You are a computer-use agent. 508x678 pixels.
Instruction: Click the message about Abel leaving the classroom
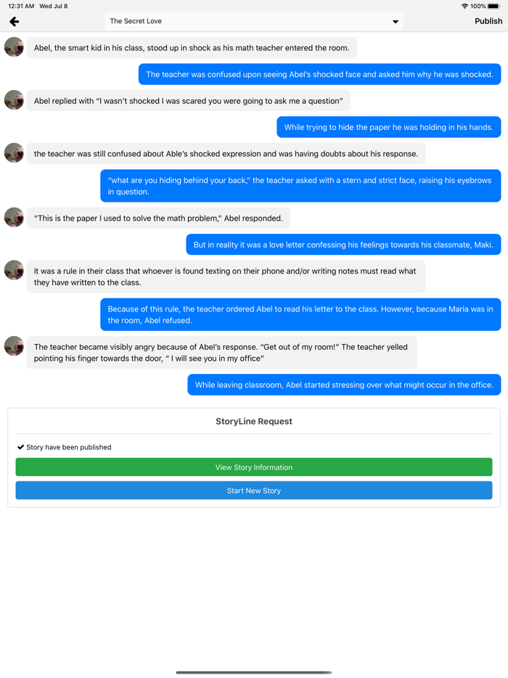344,385
